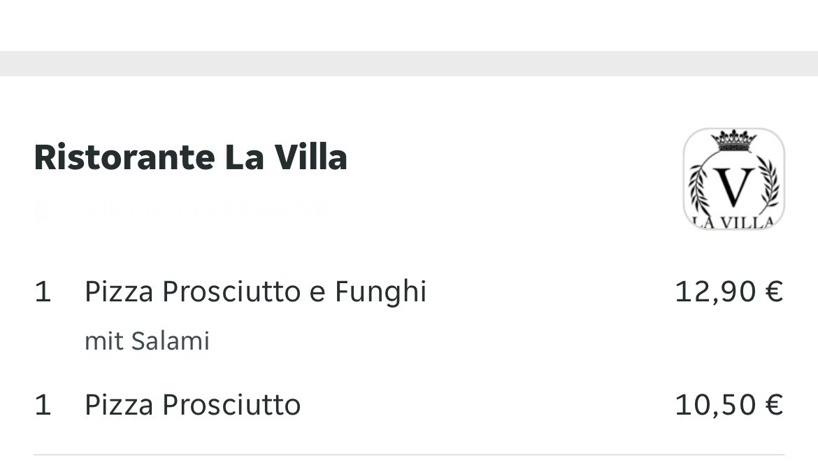Tap the blank white area above gray bar
The image size is (818, 465).
tap(409, 24)
